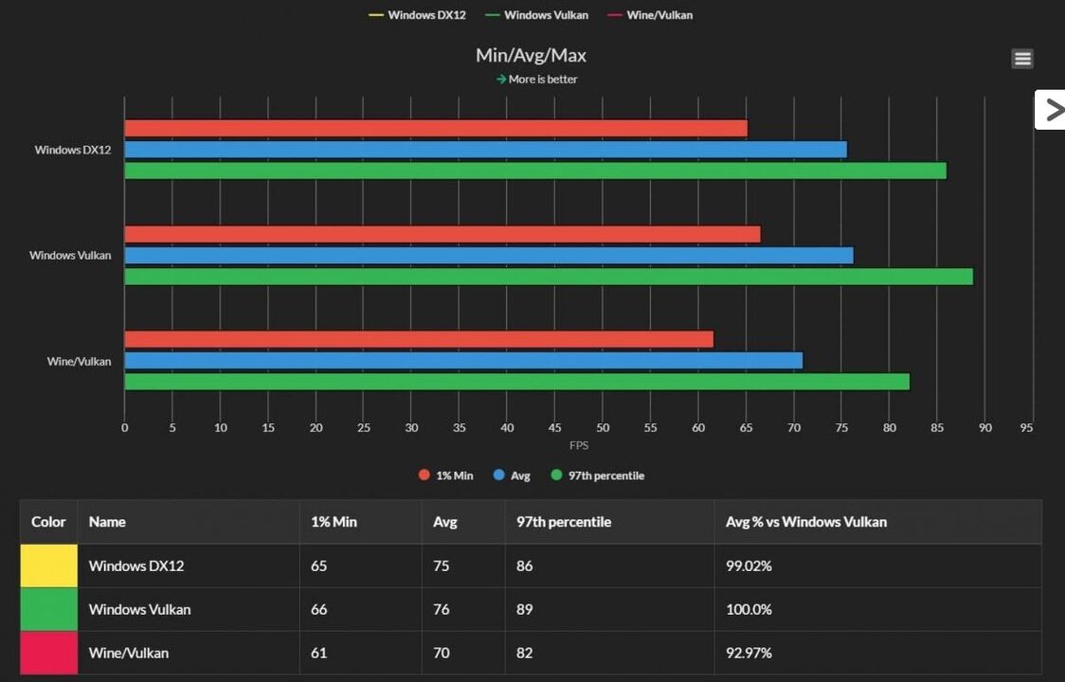The width and height of the screenshot is (1065, 682).
Task: Click the Windows DX12 red 1% Min bar
Action: click(x=436, y=129)
